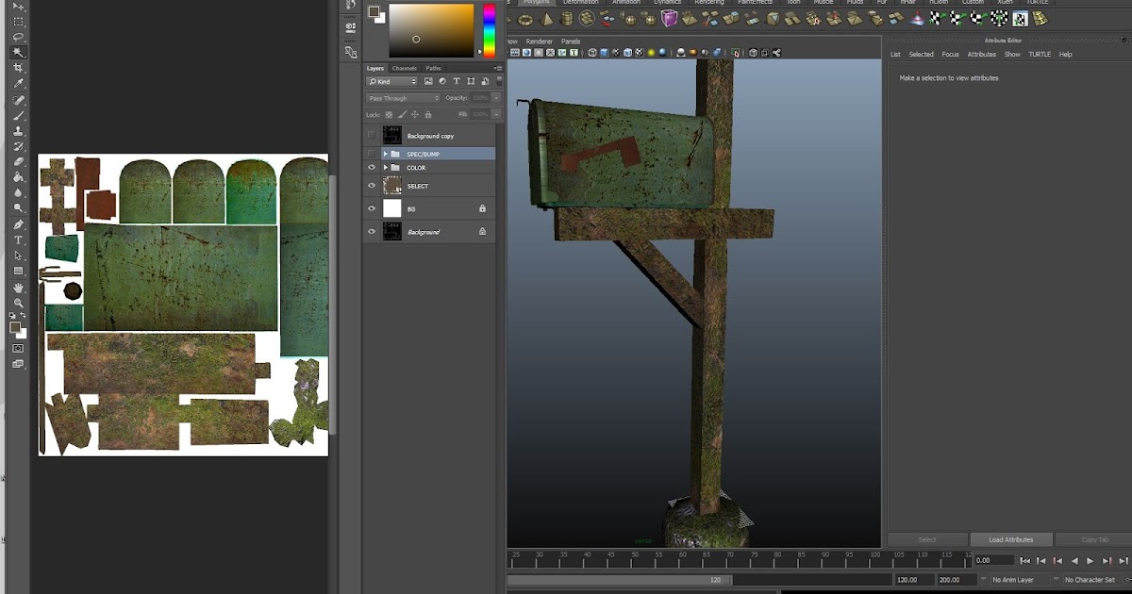Image resolution: width=1132 pixels, height=594 pixels.
Task: Click the Copy Tab button
Action: point(1094,539)
